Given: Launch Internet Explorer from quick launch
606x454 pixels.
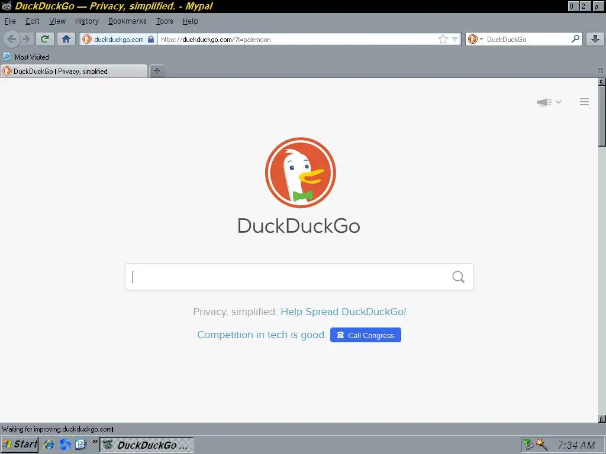Looking at the screenshot, I should click(x=49, y=445).
